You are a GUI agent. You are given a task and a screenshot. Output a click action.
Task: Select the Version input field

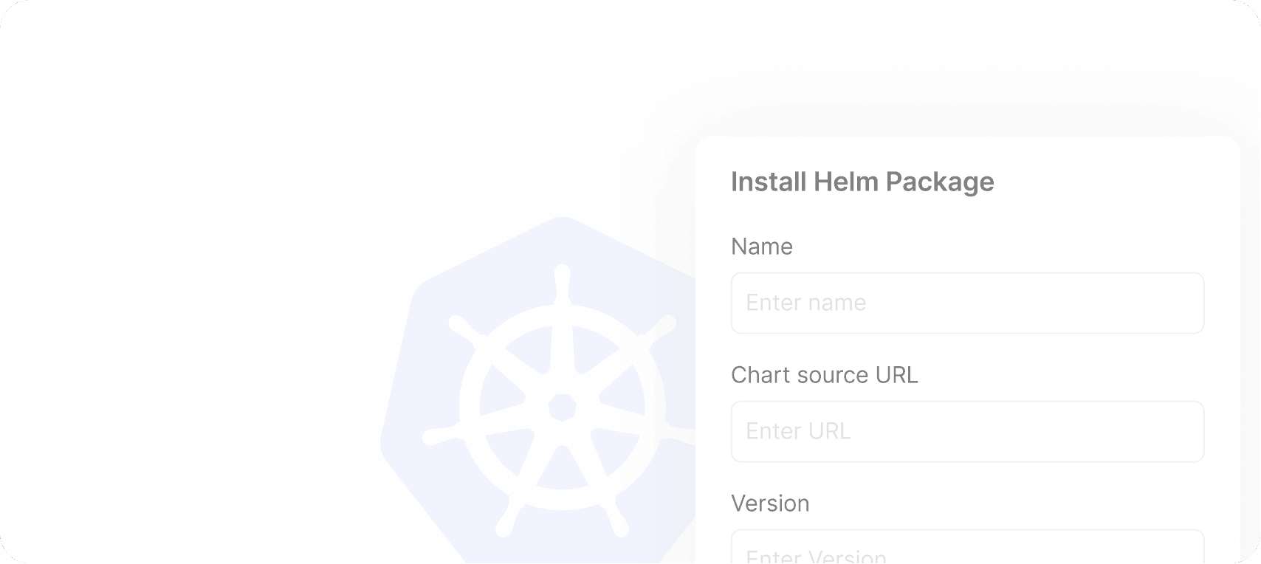tap(967, 547)
